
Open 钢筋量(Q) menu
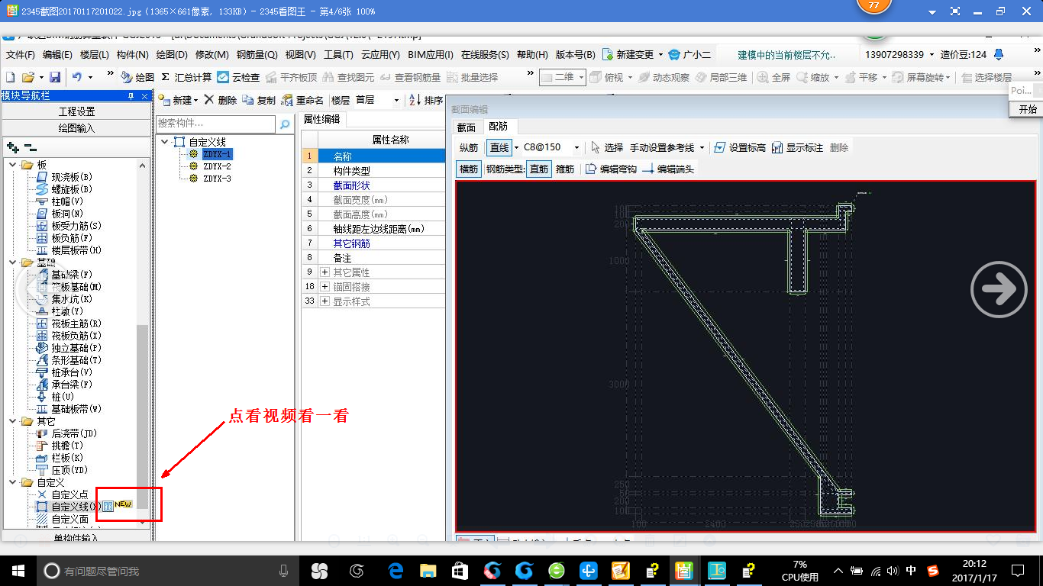click(257, 54)
